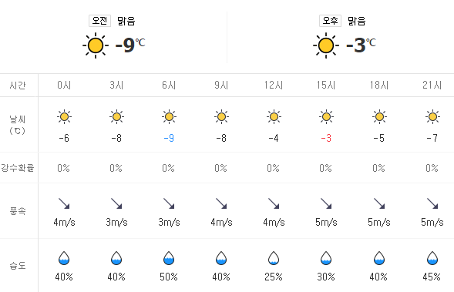454x292 pixels.
Task: Select the sun icon at 21시
Action: tap(433, 117)
